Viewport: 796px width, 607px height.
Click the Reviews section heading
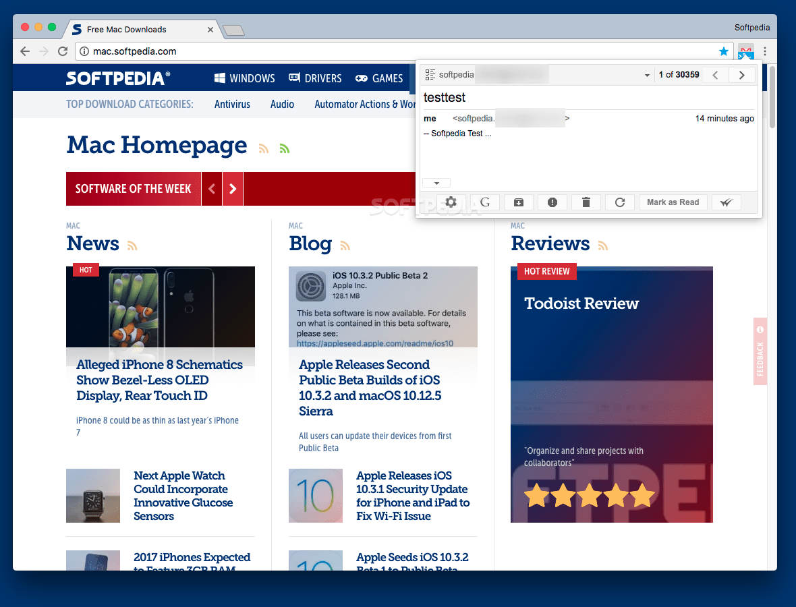point(550,243)
